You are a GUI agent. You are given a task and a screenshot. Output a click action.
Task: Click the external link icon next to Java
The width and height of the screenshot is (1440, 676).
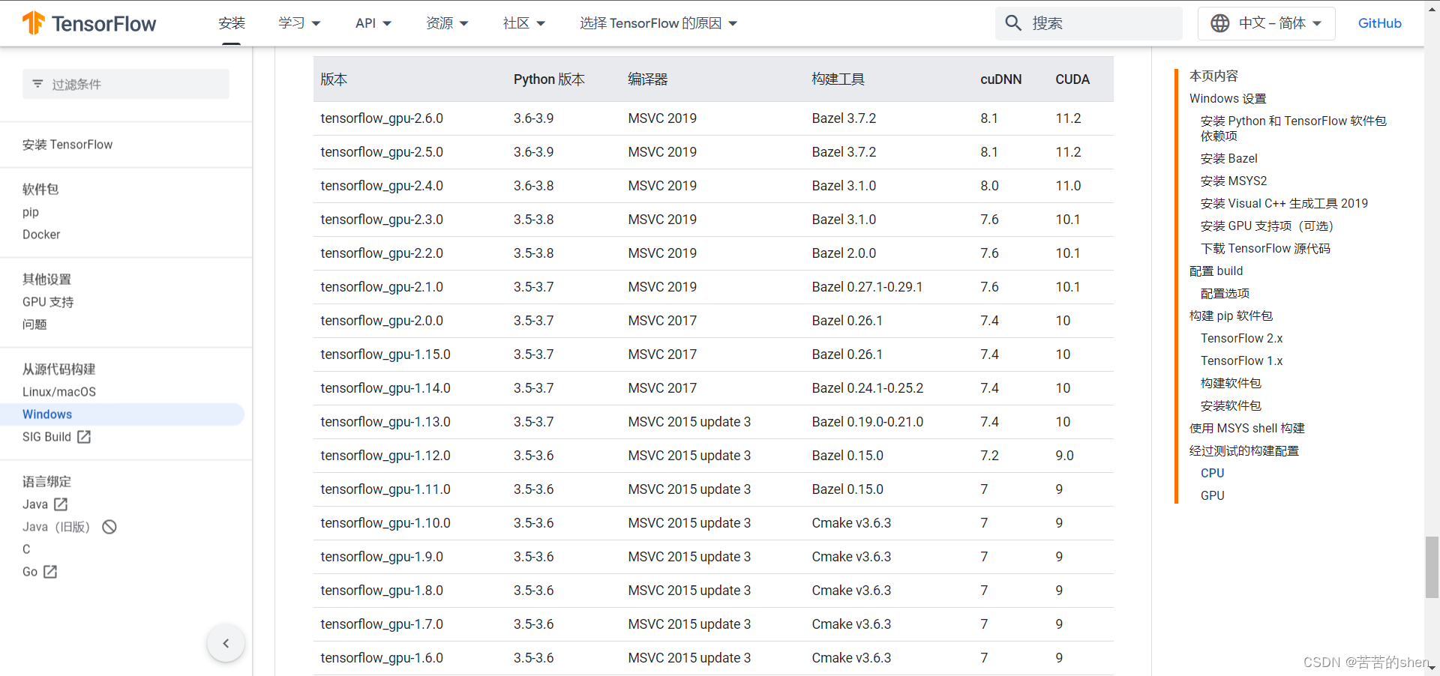(61, 504)
